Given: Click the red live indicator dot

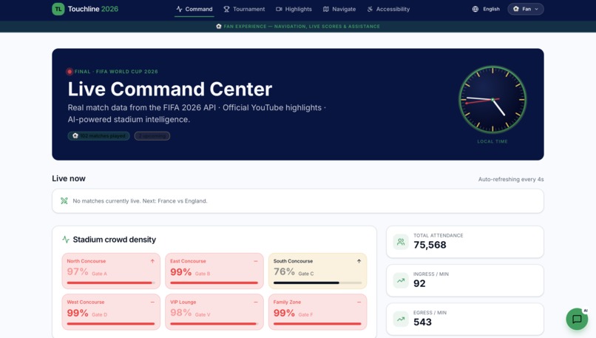Looking at the screenshot, I should 70,72.
